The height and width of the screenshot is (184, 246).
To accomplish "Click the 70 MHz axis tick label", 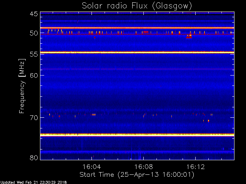I will click(34, 118).
